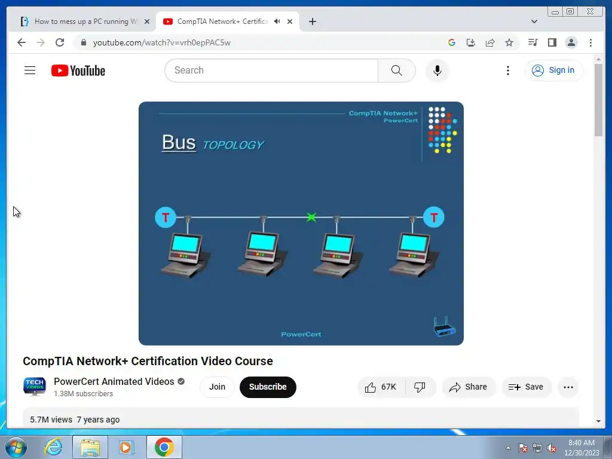Click the page scrollbar thumb
The height and width of the screenshot is (459, 612).
(598, 100)
